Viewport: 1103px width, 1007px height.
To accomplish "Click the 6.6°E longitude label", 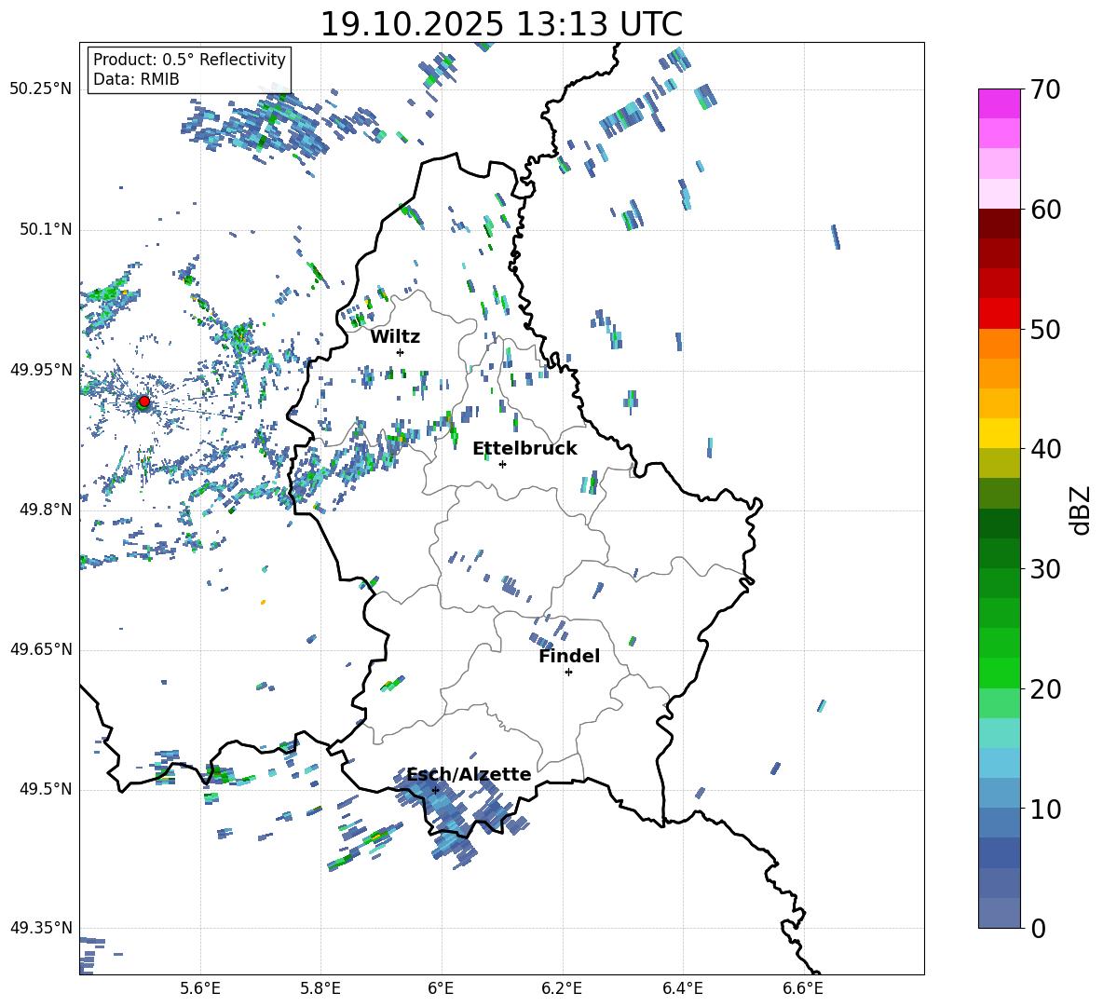I will 803,988.
